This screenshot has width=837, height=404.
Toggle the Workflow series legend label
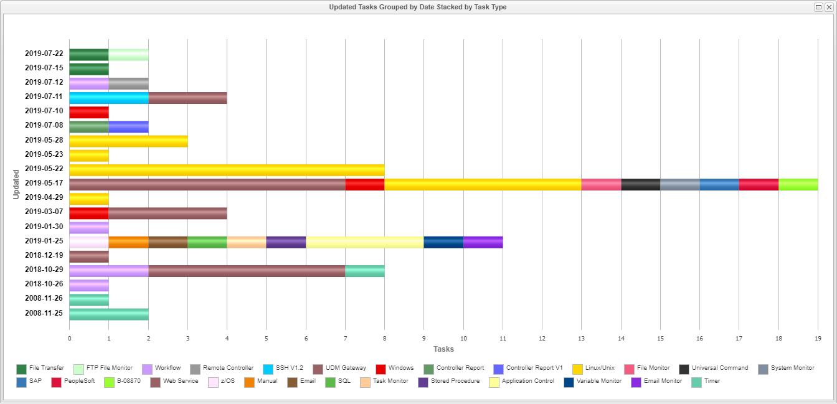tap(168, 369)
